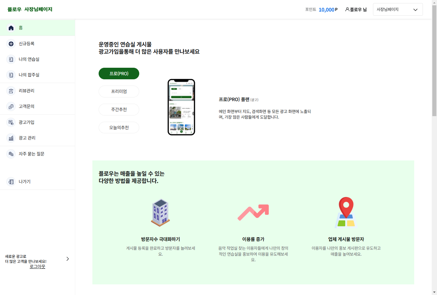Click the plus icon for 신규등록
The height and width of the screenshot is (295, 437).
click(11, 44)
